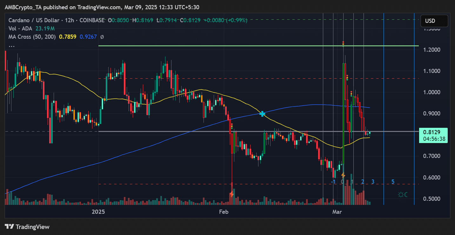Click the Mar time axis label
This screenshot has width=455, height=235.
click(337, 211)
